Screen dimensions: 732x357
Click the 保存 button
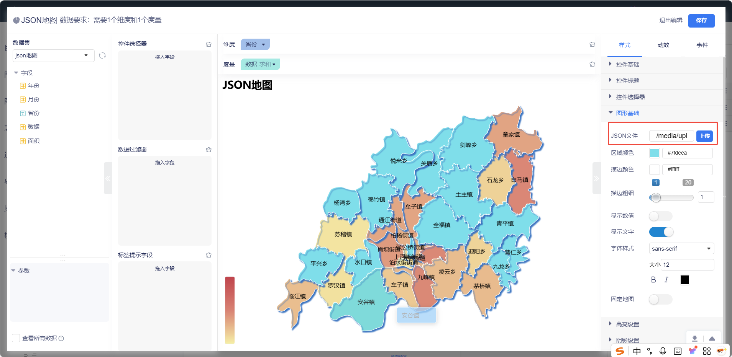tap(701, 21)
